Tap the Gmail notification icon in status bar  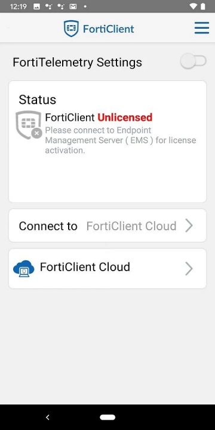(73, 7)
